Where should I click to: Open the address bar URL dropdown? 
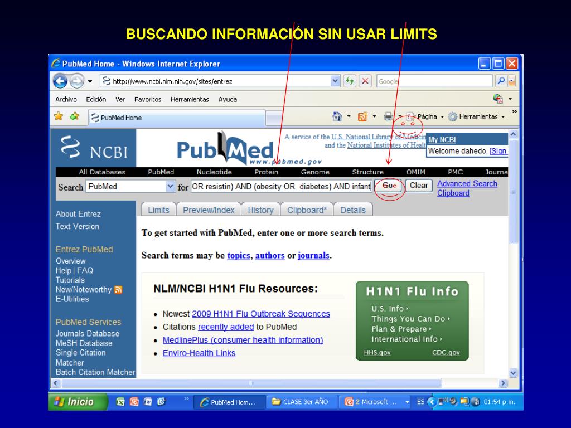pyautogui.click(x=335, y=81)
